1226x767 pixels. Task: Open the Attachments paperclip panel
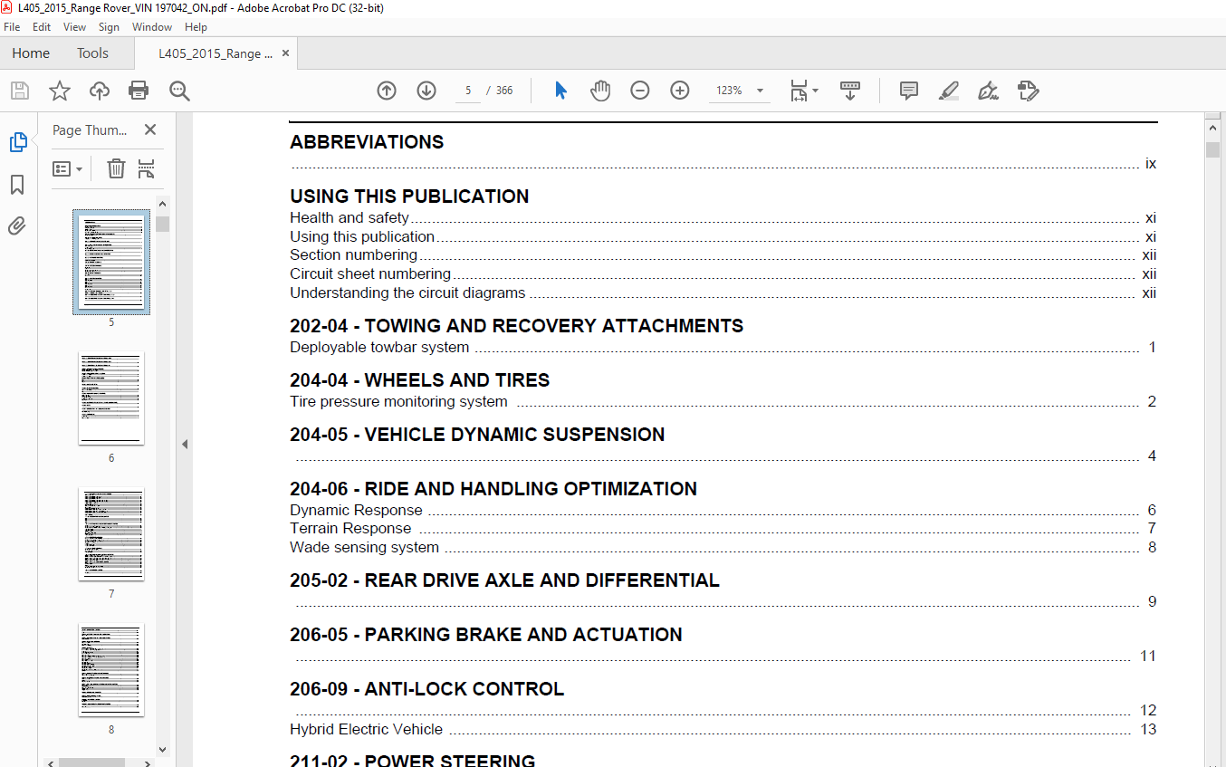click(x=17, y=225)
